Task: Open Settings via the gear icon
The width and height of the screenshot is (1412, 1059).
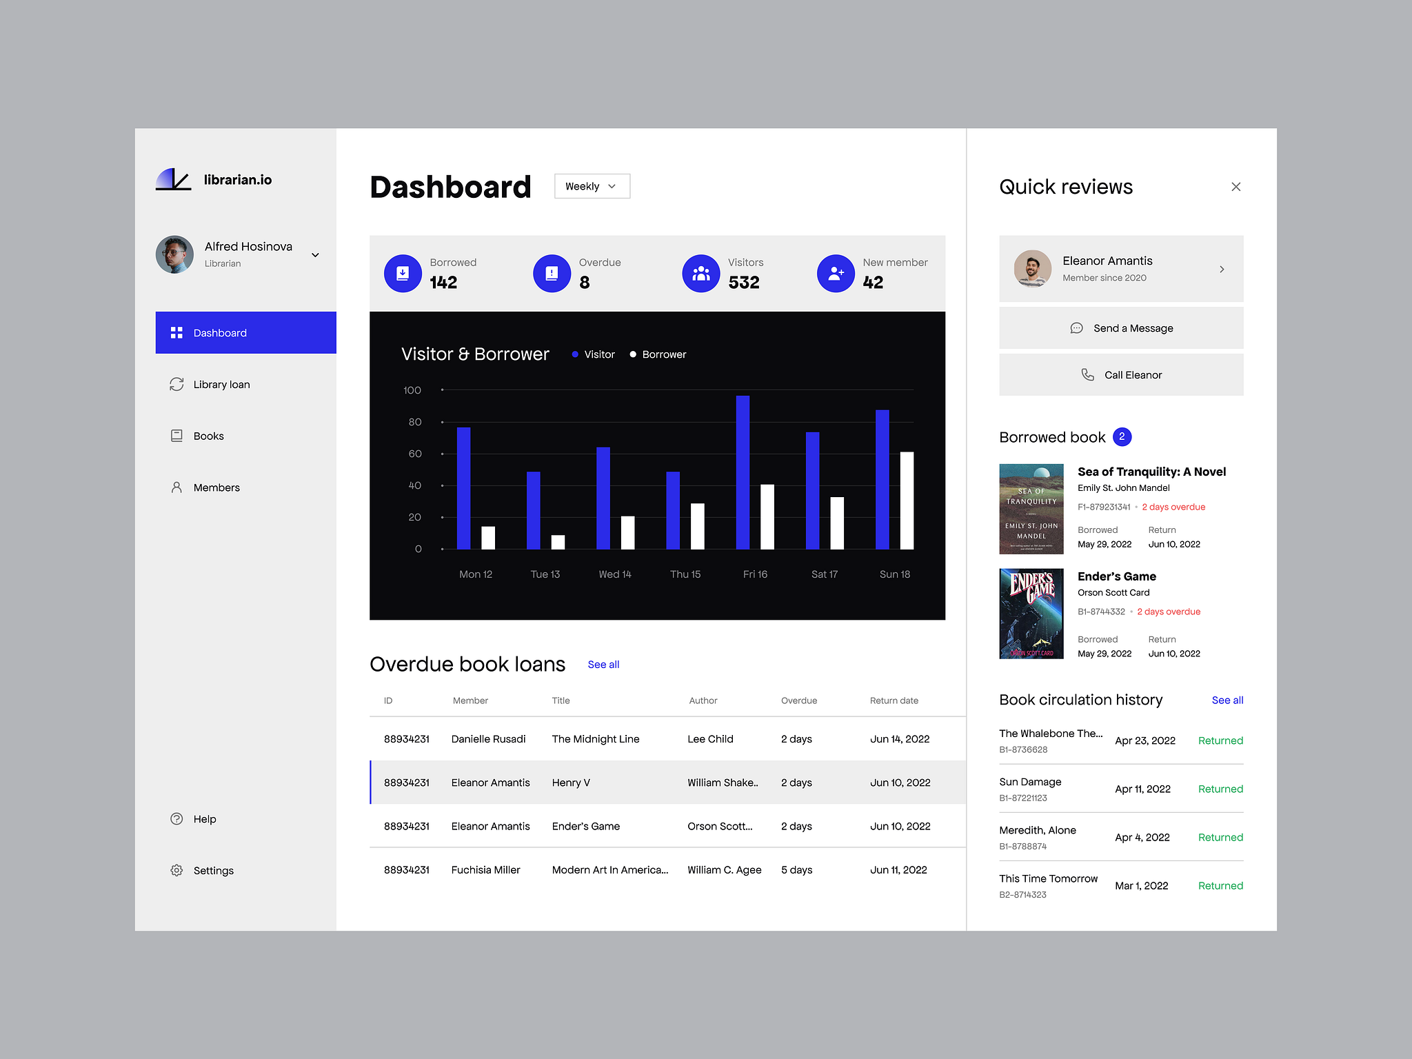Action: [177, 870]
